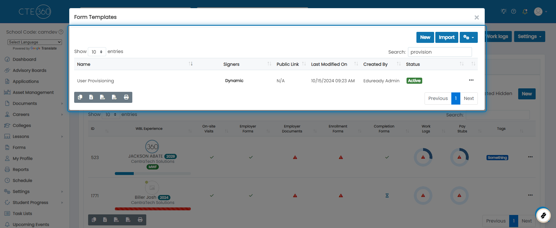Open Task Lists in sidebar
Image resolution: width=556 pixels, height=228 pixels.
(22, 214)
